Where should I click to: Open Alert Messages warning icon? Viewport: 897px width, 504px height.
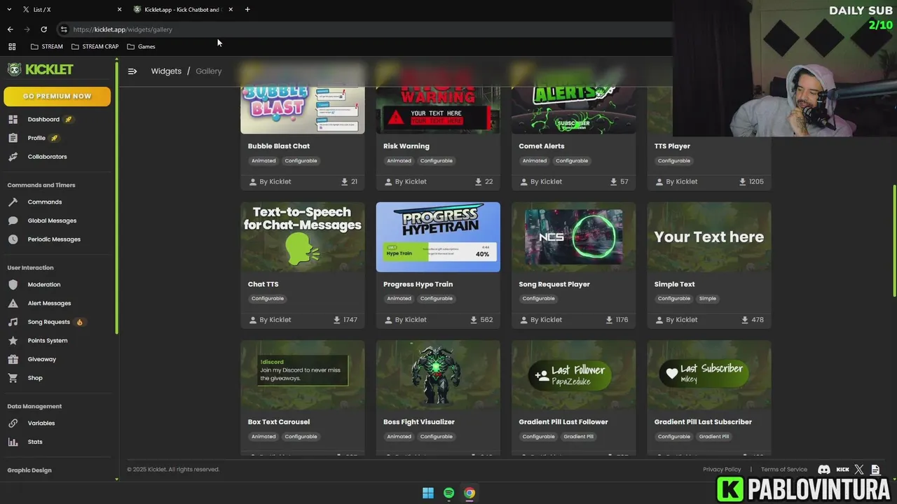pyautogui.click(x=13, y=303)
